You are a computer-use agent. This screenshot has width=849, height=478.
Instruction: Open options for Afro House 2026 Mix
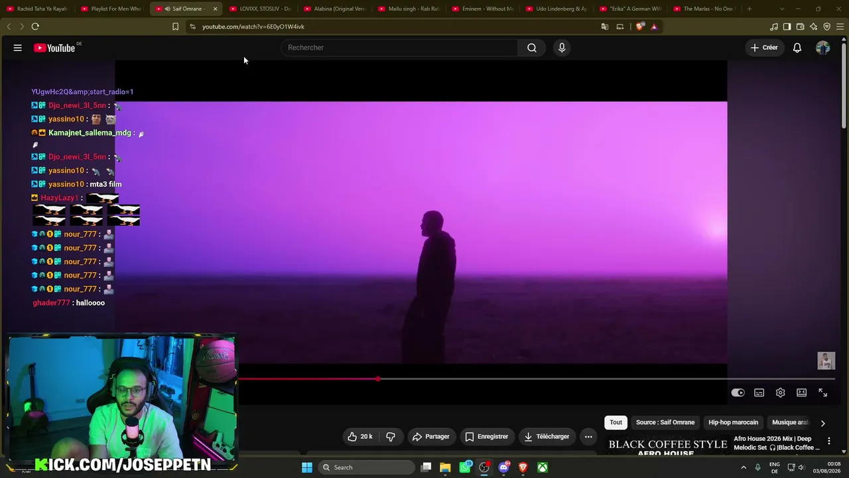(828, 441)
